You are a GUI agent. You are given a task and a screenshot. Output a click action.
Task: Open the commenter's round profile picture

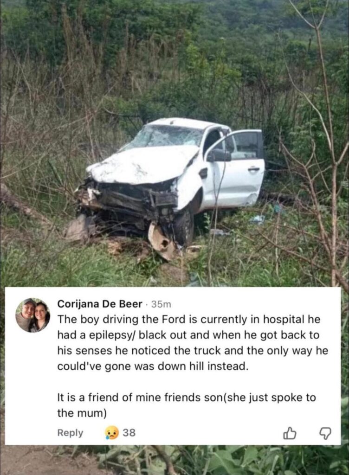[32, 315]
